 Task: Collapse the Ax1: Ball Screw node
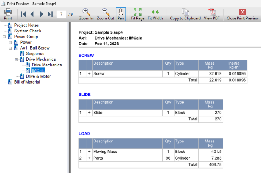click(x=10, y=48)
